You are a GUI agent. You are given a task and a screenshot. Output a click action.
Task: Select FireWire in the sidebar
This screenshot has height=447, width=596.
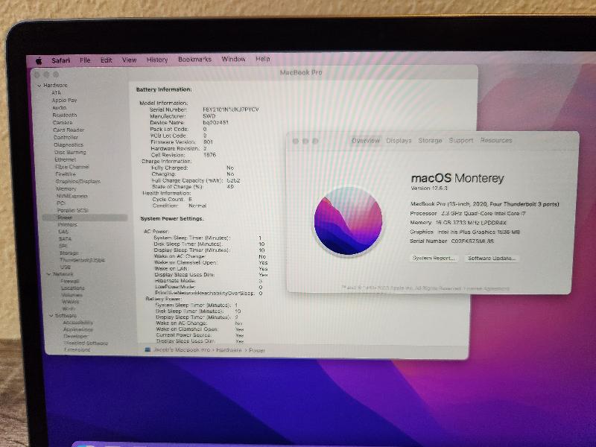click(x=66, y=174)
